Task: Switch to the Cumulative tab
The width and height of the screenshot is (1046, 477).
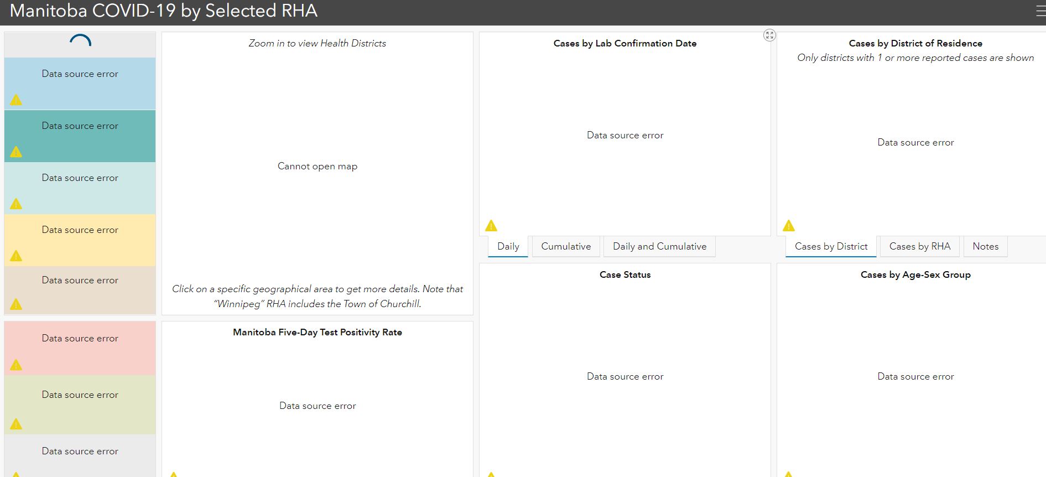Action: 566,247
